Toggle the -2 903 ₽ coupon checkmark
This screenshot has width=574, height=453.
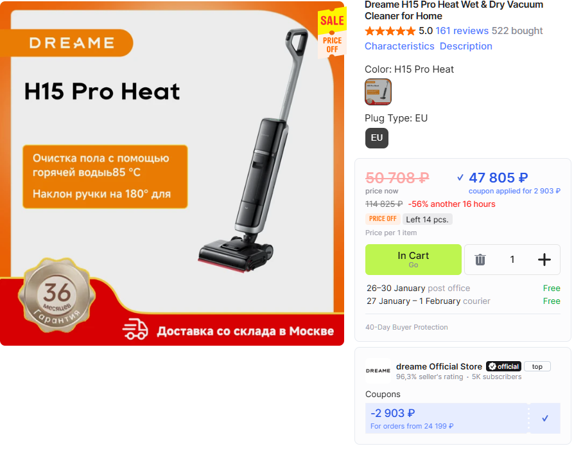(x=544, y=418)
